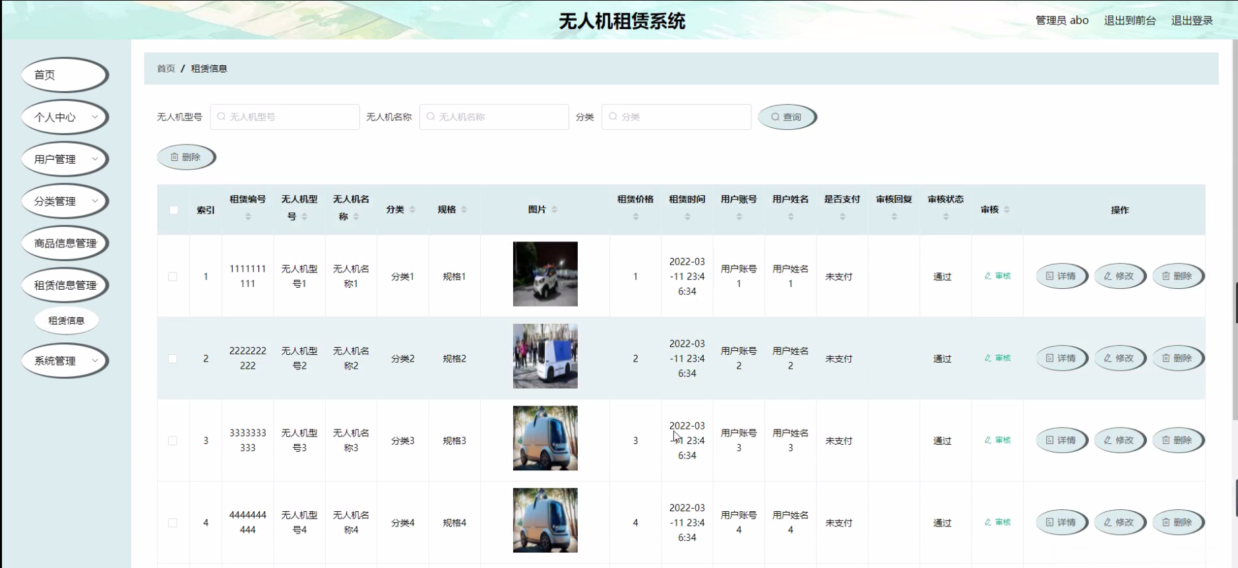The width and height of the screenshot is (1238, 568).
Task: Focus the 无人机名称 search field
Action: coord(494,117)
